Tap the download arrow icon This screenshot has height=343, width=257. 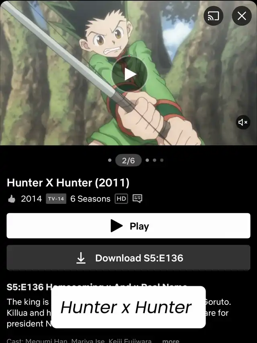pyautogui.click(x=81, y=258)
